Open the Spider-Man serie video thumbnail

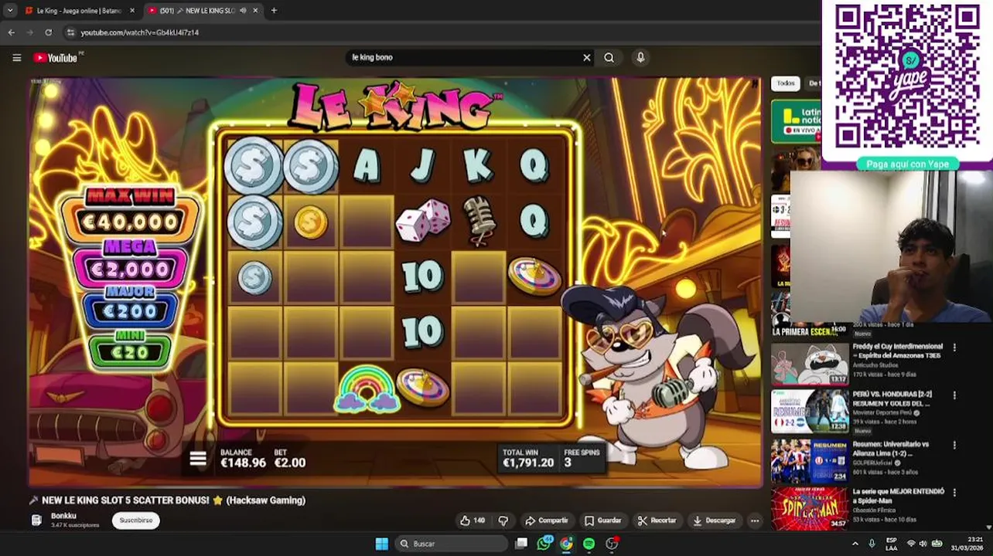click(809, 508)
